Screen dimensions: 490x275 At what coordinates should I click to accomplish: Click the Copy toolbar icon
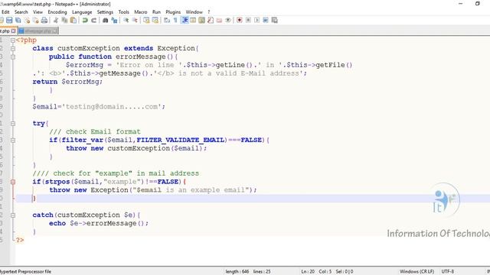pos(64,21)
